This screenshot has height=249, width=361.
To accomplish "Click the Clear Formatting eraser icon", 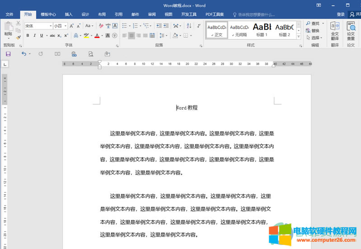I will [101, 26].
